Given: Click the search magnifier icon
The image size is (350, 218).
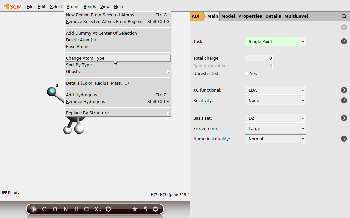Looking at the screenshot, I should click(344, 16).
